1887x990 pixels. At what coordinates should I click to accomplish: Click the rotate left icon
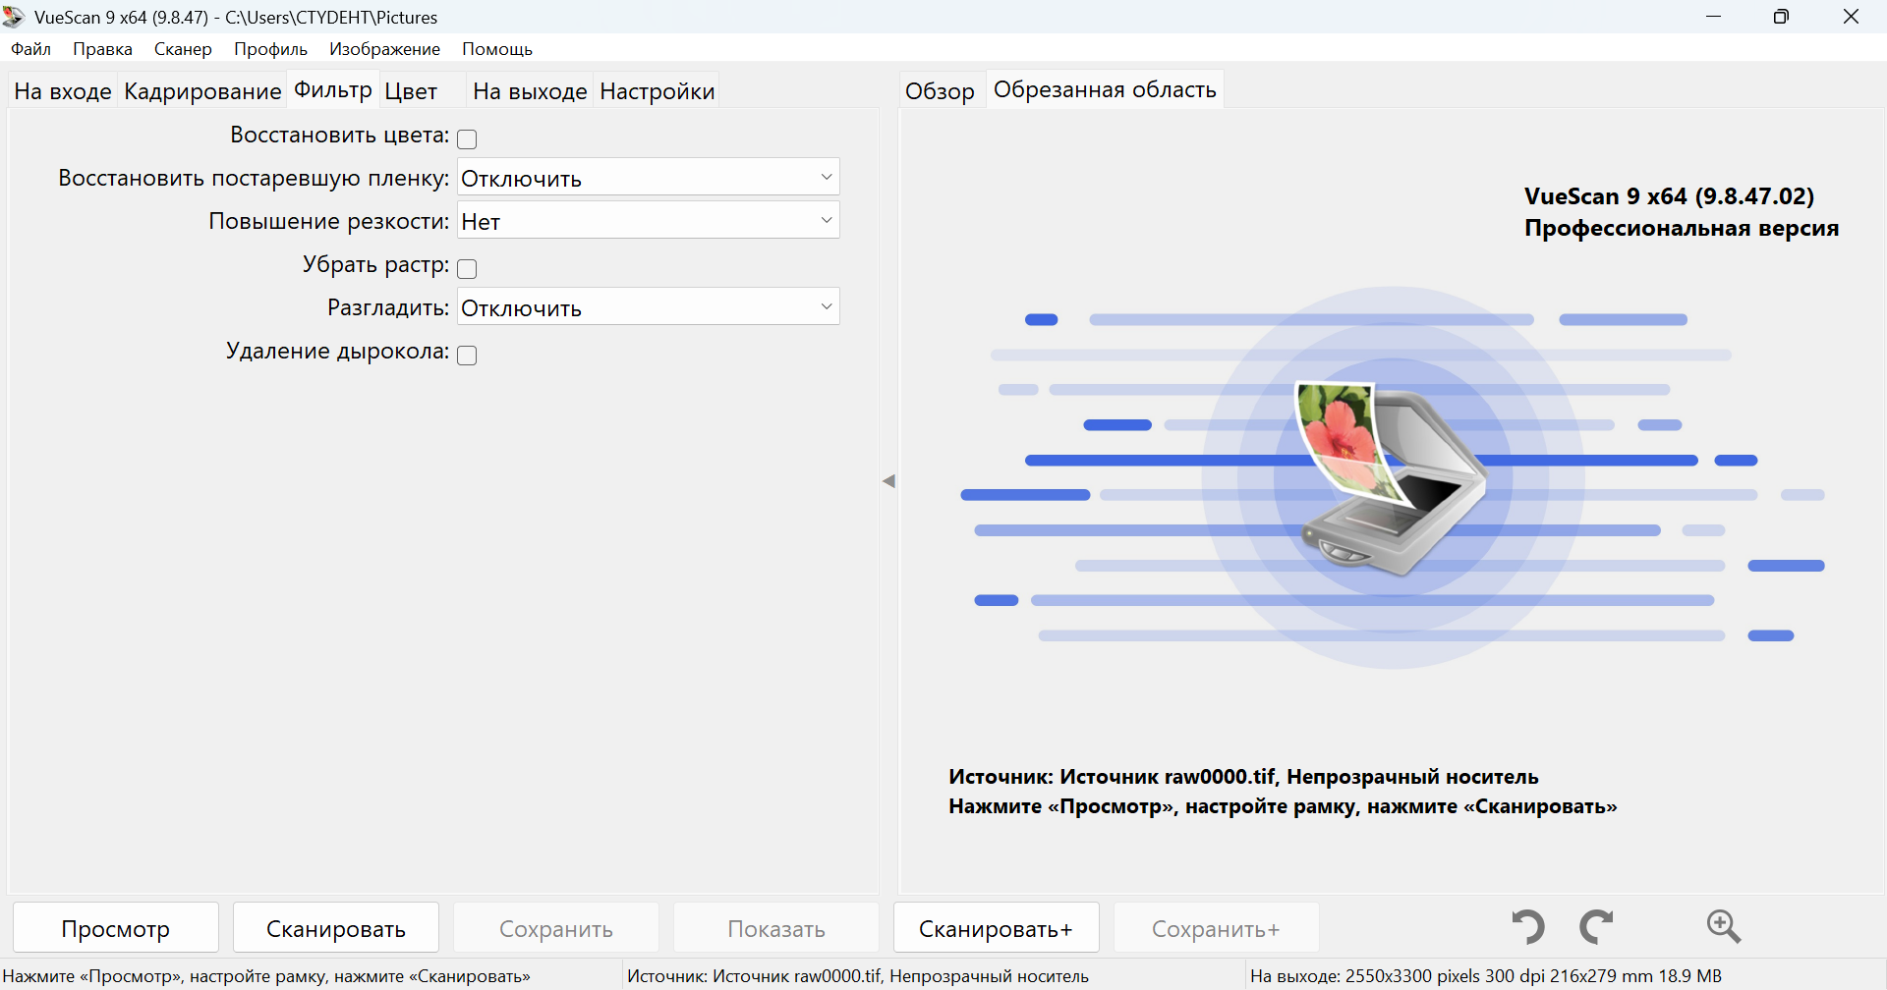pos(1528,926)
